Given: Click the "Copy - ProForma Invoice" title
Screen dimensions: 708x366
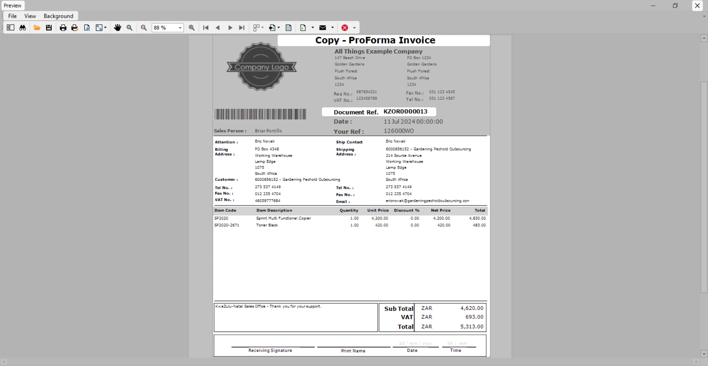Looking at the screenshot, I should coord(375,40).
